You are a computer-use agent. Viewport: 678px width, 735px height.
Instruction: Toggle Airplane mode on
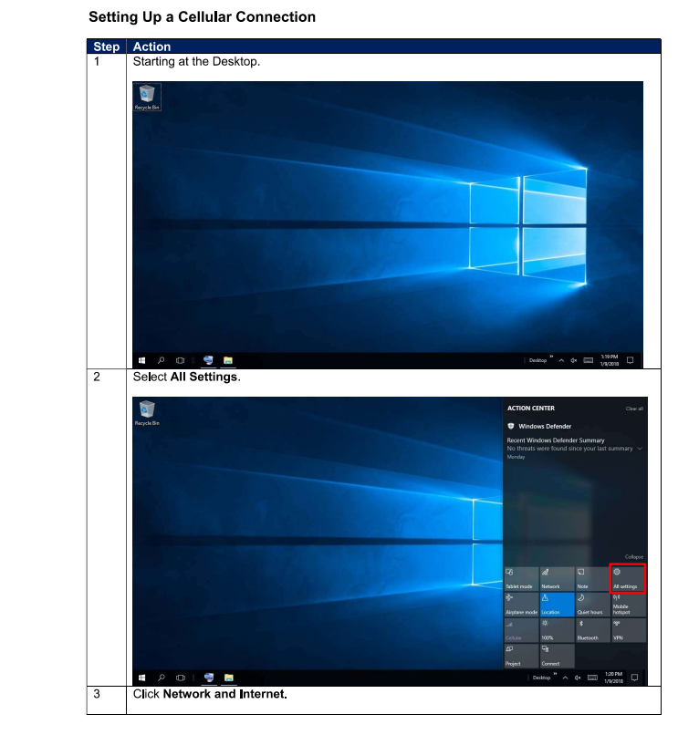521,604
